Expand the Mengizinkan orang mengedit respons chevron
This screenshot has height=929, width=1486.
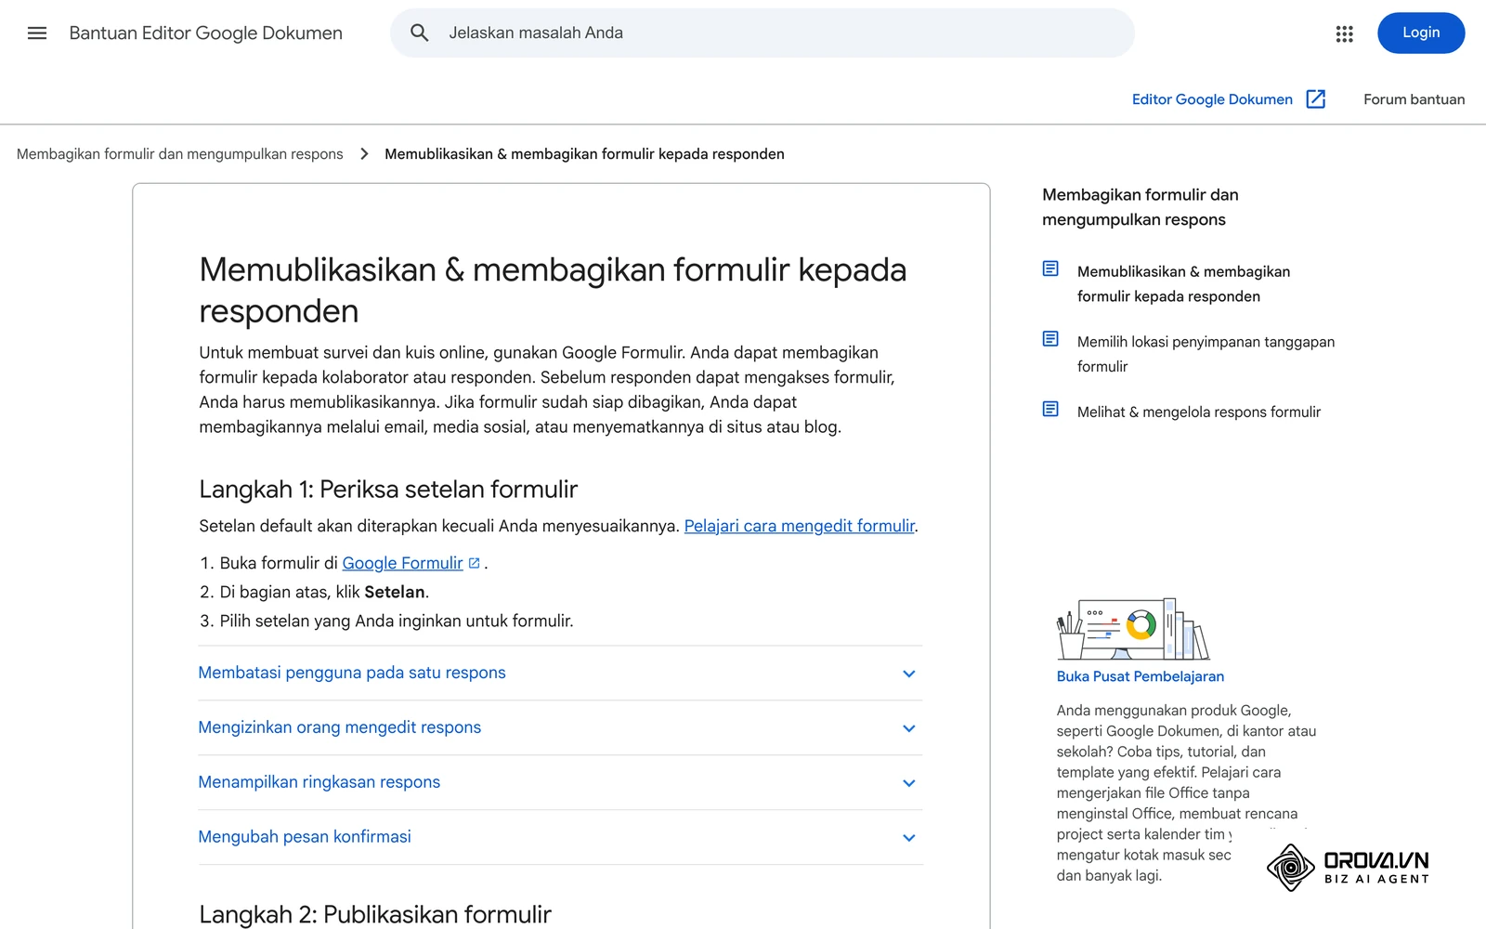pos(909,728)
